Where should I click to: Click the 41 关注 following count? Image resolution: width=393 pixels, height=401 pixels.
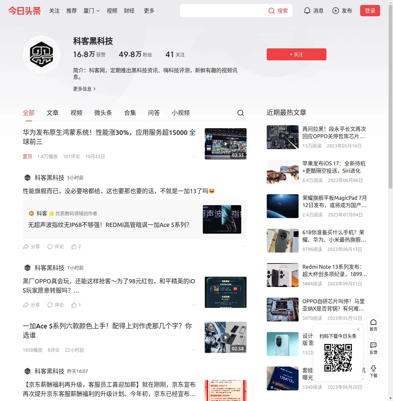175,54
